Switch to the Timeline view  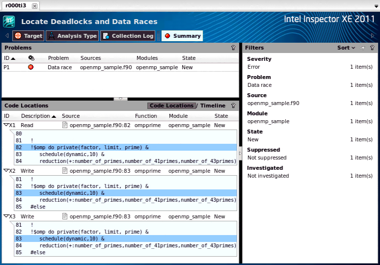[213, 106]
